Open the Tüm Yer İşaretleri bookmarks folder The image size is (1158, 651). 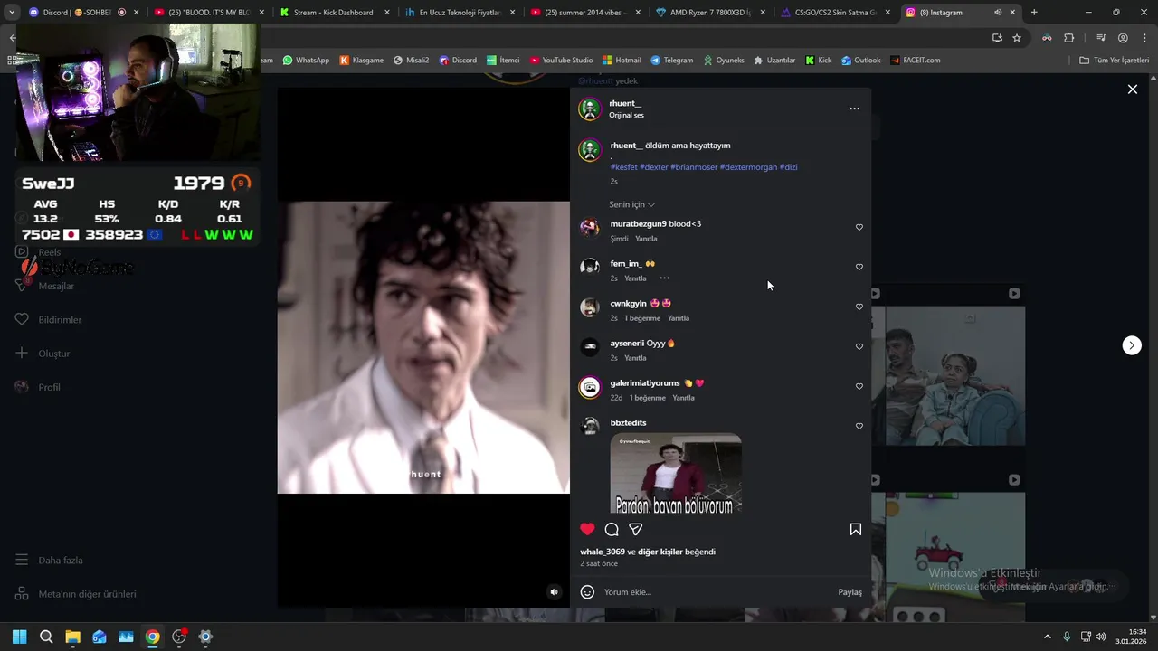[x=1114, y=61]
